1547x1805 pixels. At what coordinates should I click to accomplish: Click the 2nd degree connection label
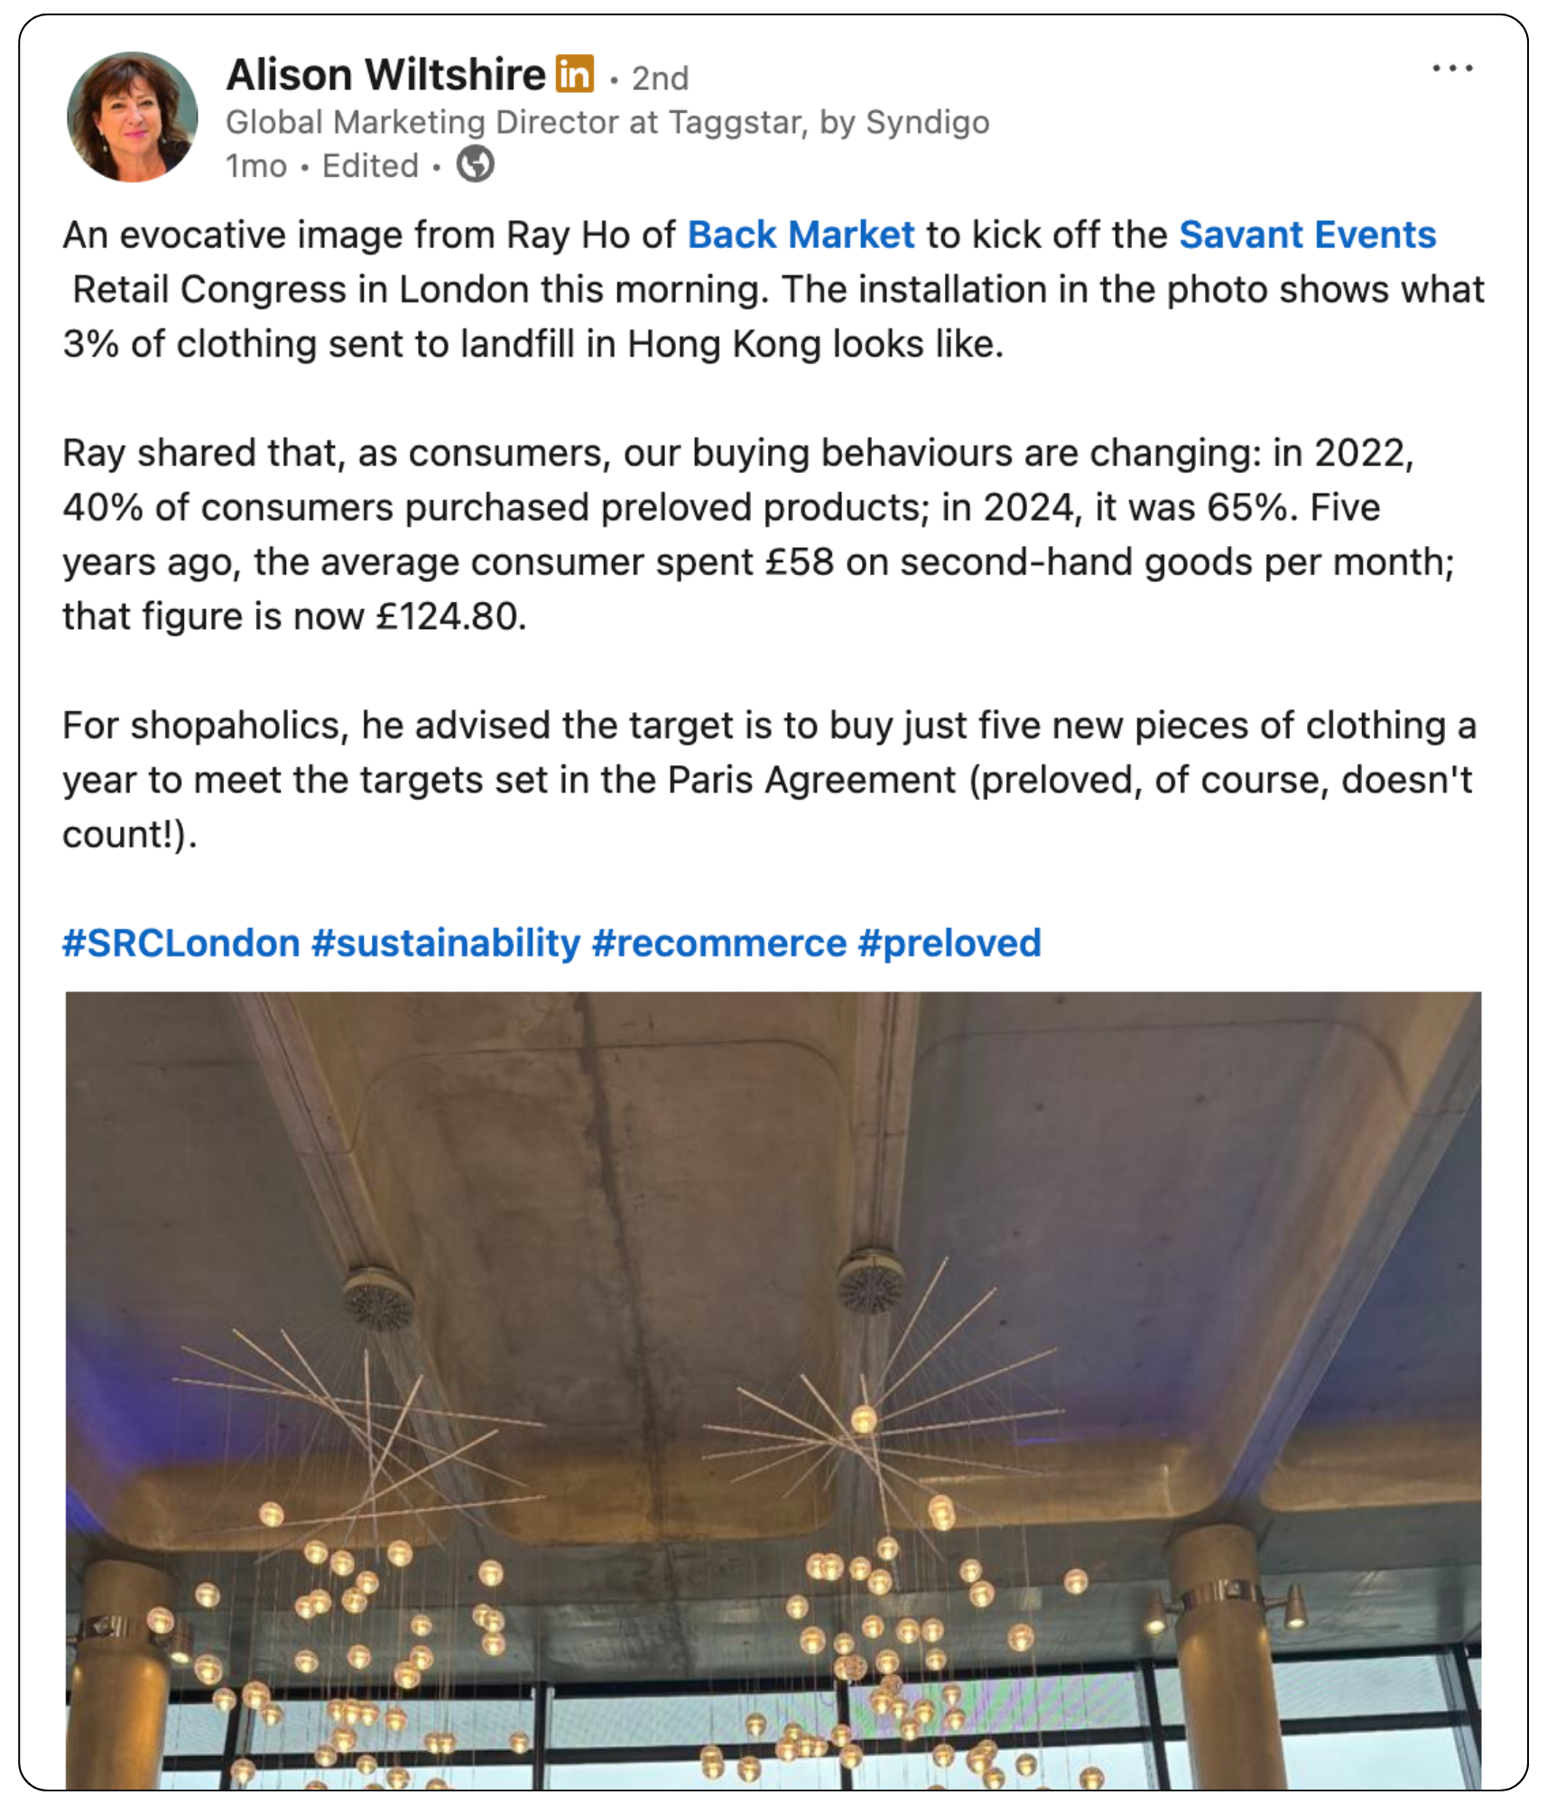click(x=660, y=79)
